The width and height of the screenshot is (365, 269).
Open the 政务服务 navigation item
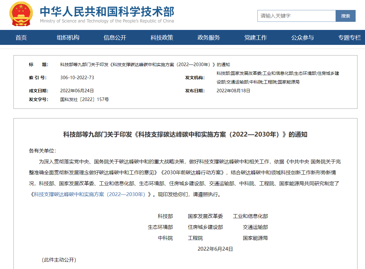coord(209,37)
